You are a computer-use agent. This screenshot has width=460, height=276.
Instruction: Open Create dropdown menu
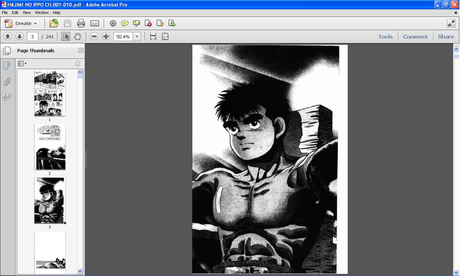[x=20, y=23]
